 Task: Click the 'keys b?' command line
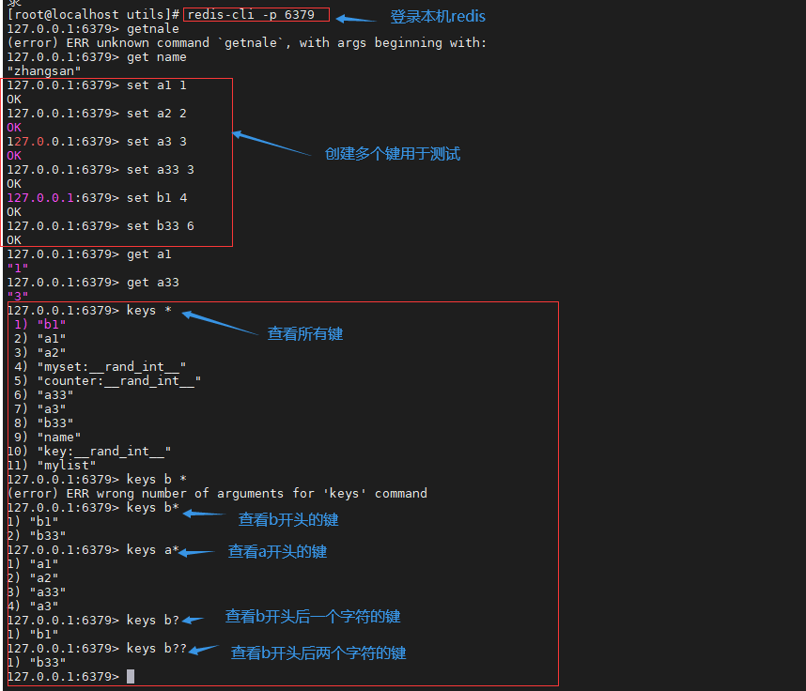point(93,621)
